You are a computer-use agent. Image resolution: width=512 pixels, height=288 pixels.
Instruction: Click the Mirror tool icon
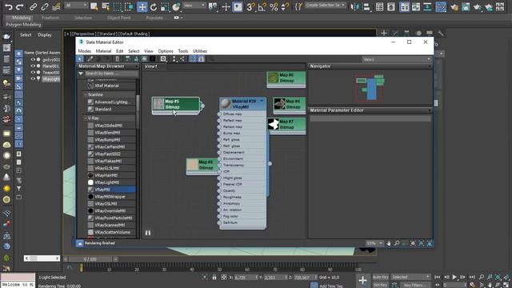354,6
